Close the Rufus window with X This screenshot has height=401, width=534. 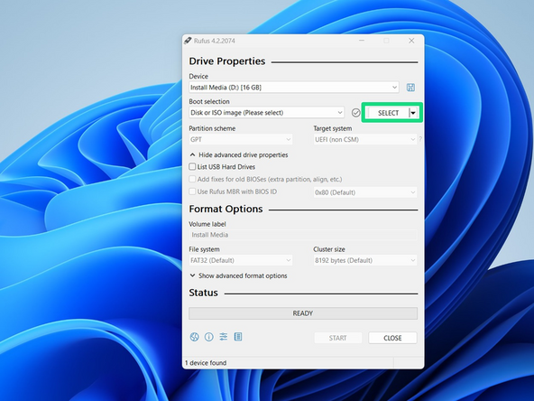coord(411,41)
